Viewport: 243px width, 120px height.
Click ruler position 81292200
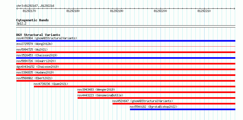click(160, 11)
